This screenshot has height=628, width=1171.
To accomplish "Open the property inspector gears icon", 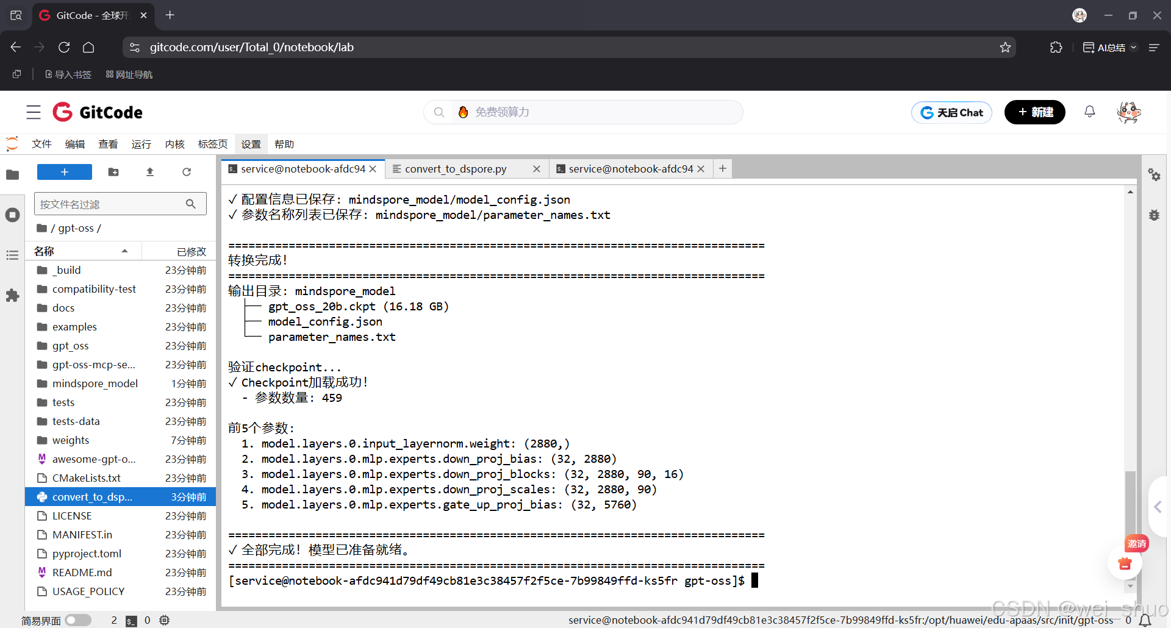I will pyautogui.click(x=1155, y=175).
